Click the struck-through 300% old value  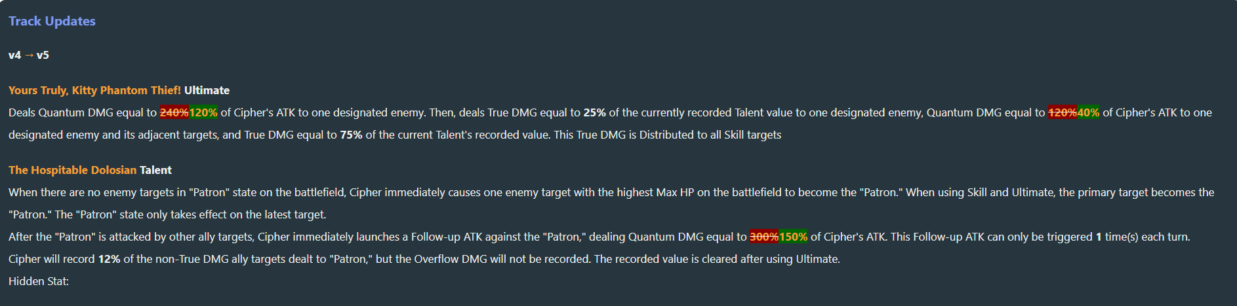pyautogui.click(x=764, y=237)
